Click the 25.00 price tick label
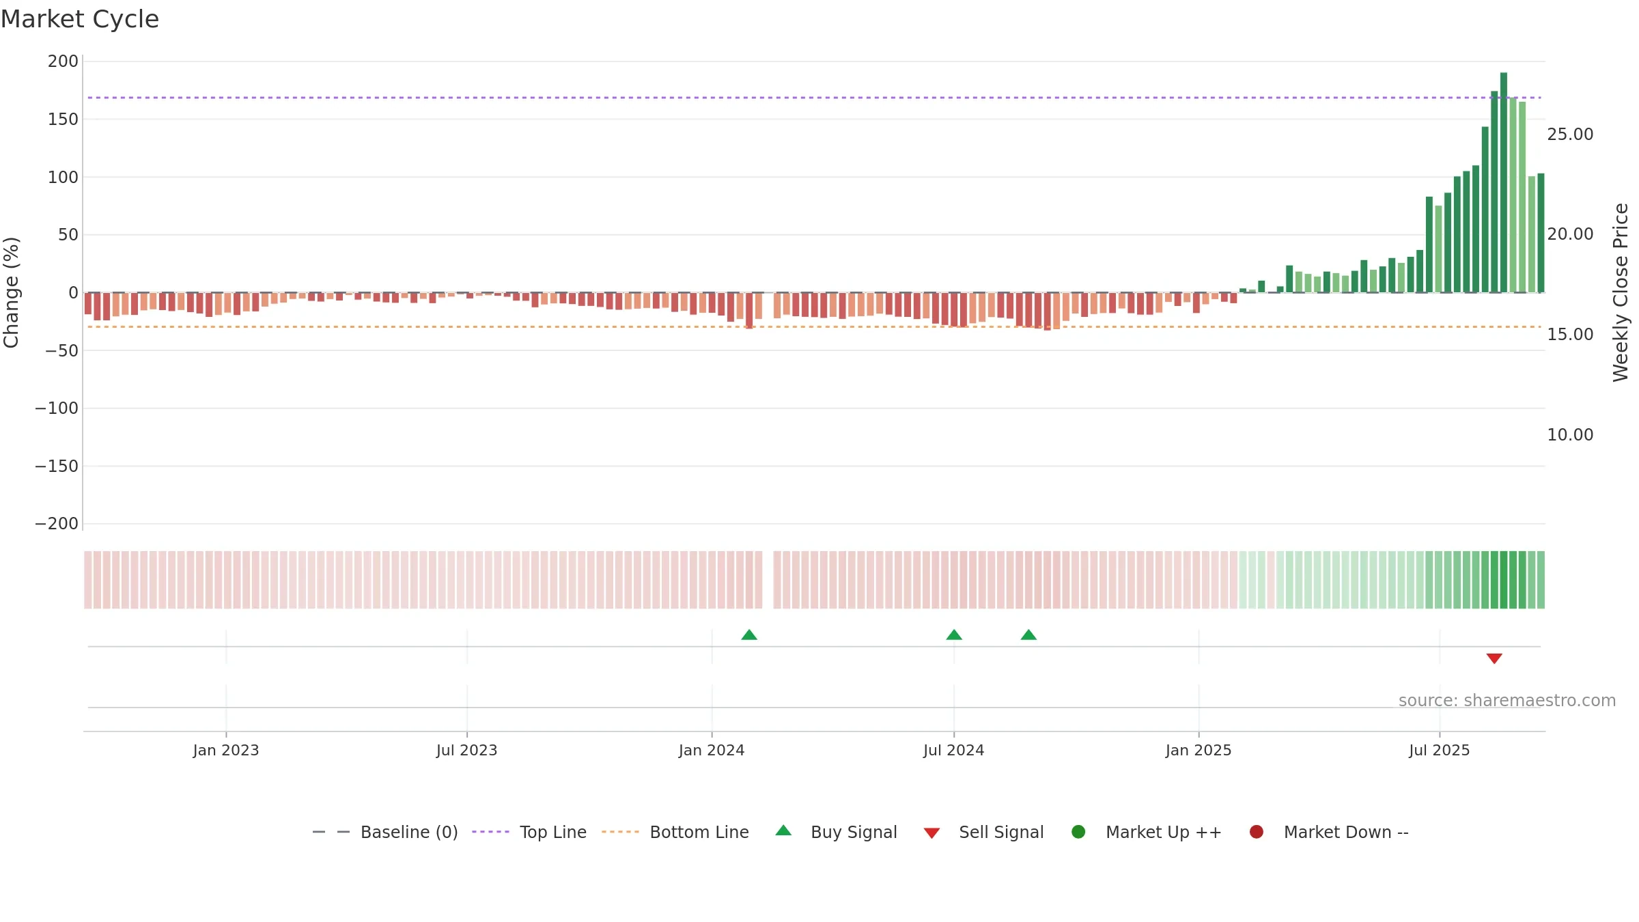Screen dimensions: 1639x922 pos(1570,135)
